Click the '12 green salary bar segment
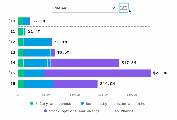The height and width of the screenshot is (120, 177). 20,42
